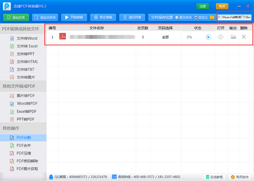This screenshot has height=181, width=254.
Task: Click the 注册 button
Action: pos(202,6)
